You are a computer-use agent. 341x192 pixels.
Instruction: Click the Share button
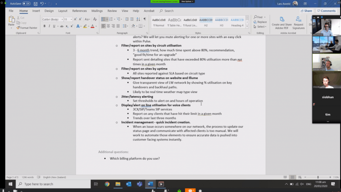(x=306, y=11)
